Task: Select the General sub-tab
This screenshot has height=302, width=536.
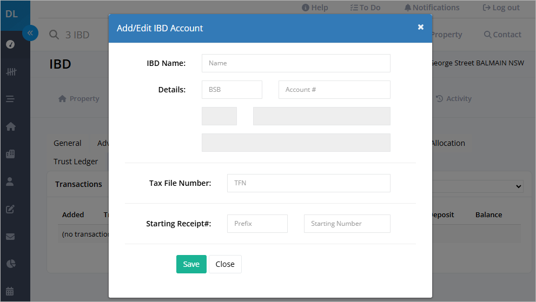Action: 68,143
